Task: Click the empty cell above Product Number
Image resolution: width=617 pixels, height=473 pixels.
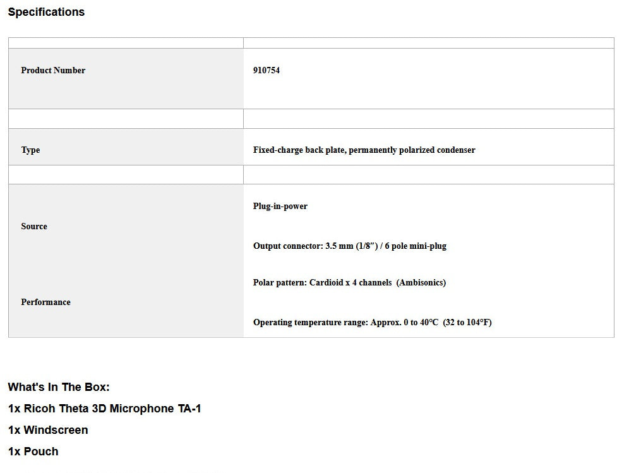Action: point(126,43)
